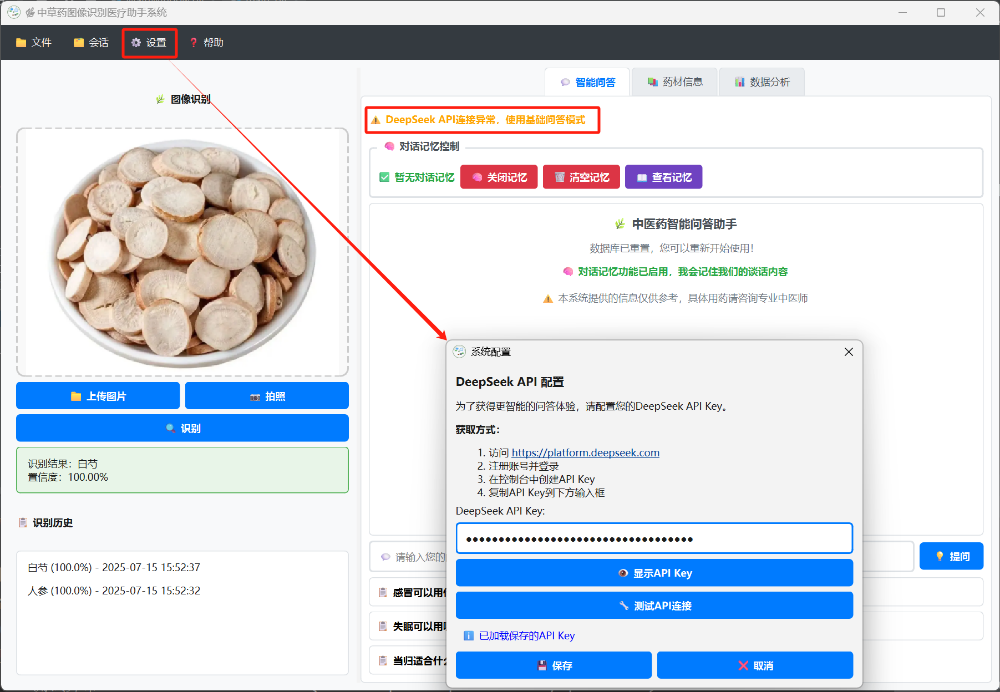
Task: Close the 系统配置 dialog
Action: [x=849, y=352]
